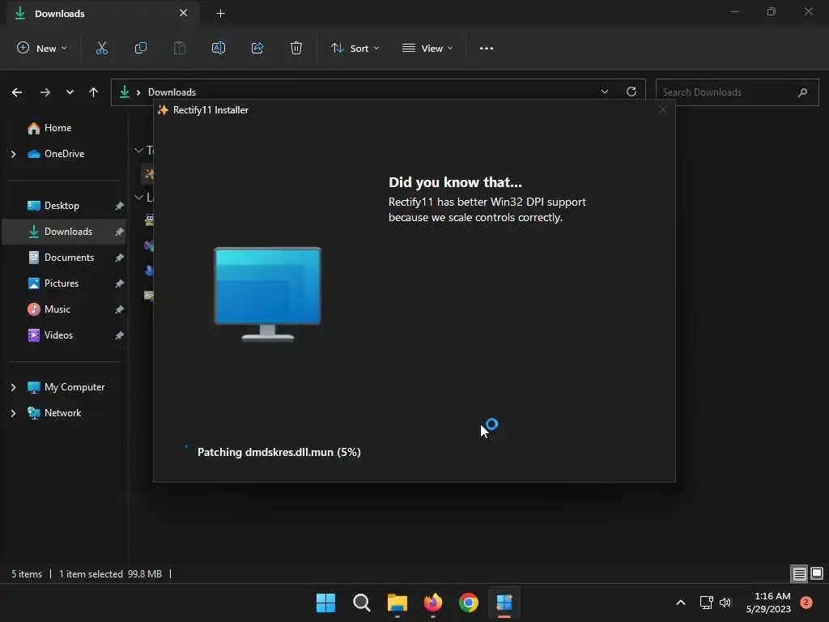Open the New item dropdown
829x622 pixels.
tap(42, 48)
